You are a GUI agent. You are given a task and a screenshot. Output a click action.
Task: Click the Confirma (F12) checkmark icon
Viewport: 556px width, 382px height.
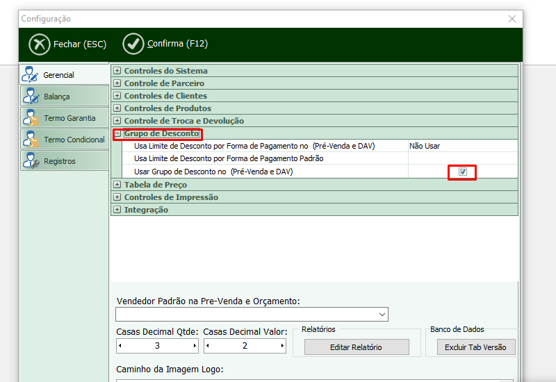pos(133,44)
